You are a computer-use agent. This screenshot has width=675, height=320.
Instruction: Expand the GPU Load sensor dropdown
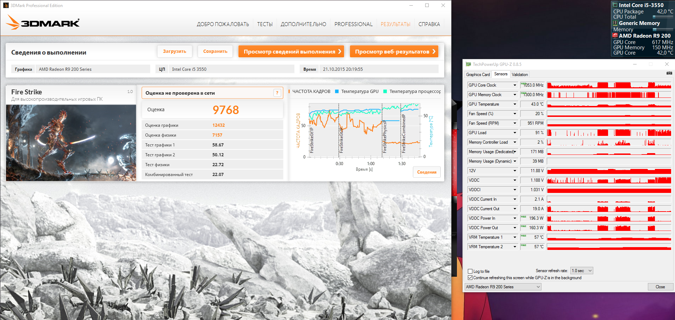515,133
